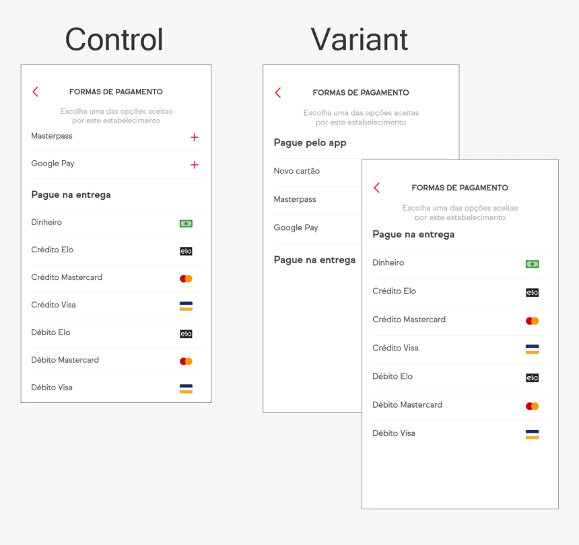Click the Mastercard logo beside Débito Mastercard in Control

(186, 361)
